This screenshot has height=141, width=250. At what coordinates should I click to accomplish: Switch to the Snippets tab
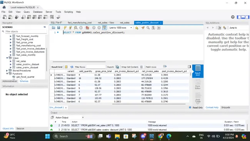click(x=226, y=107)
